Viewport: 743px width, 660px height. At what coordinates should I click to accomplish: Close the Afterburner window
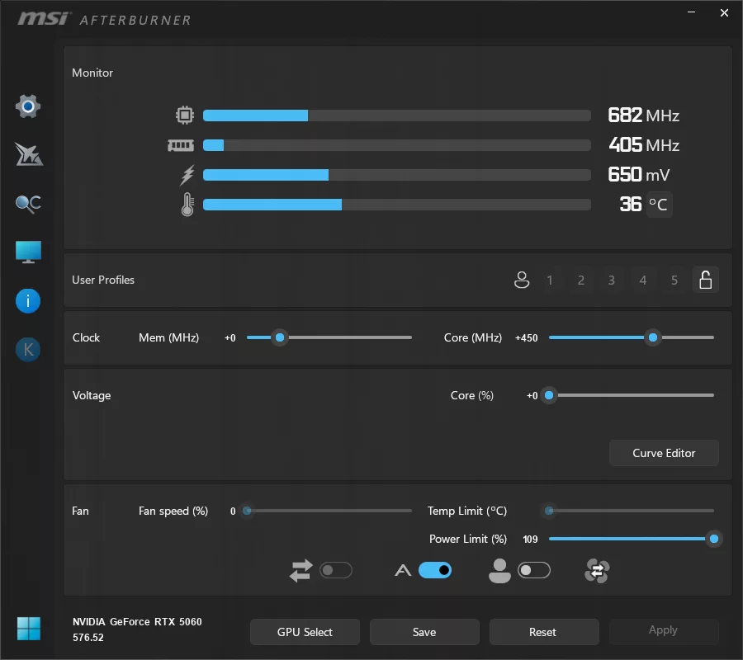click(724, 12)
